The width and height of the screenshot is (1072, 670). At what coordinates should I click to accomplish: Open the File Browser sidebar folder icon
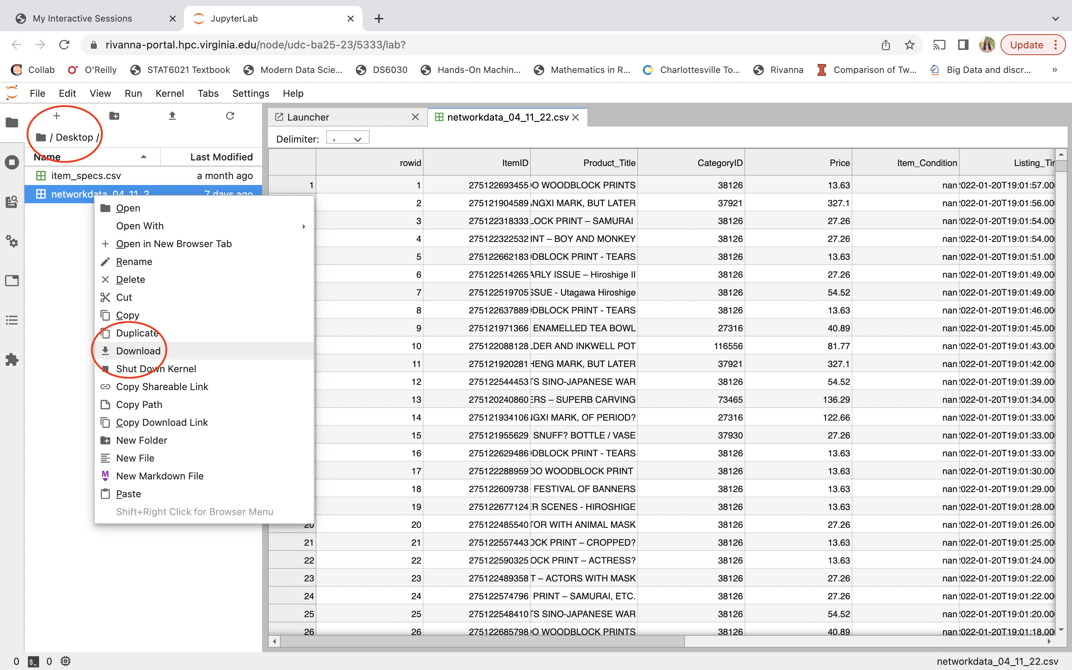click(12, 122)
